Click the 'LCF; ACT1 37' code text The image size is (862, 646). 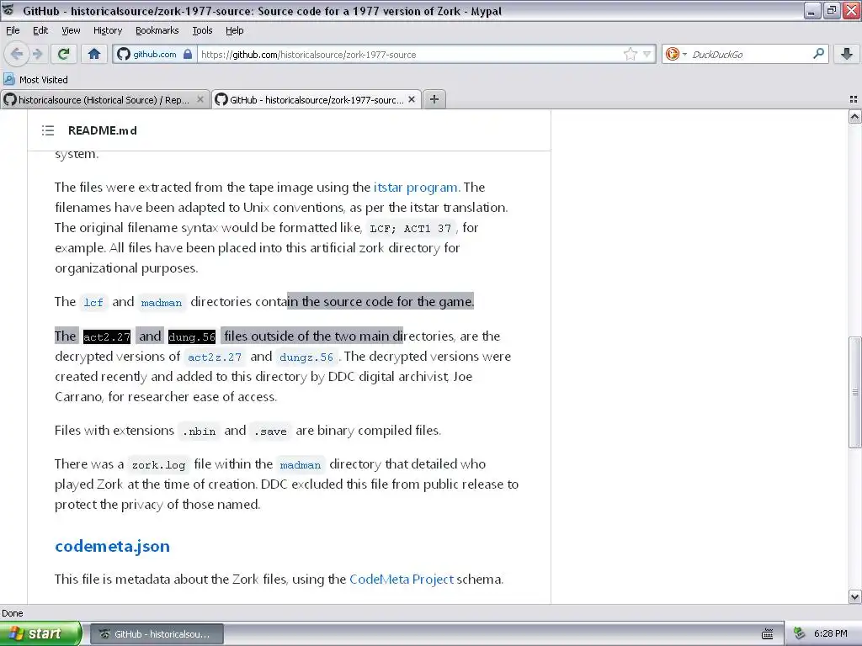coord(411,228)
